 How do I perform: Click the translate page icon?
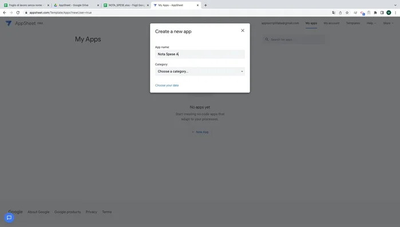[x=334, y=13]
